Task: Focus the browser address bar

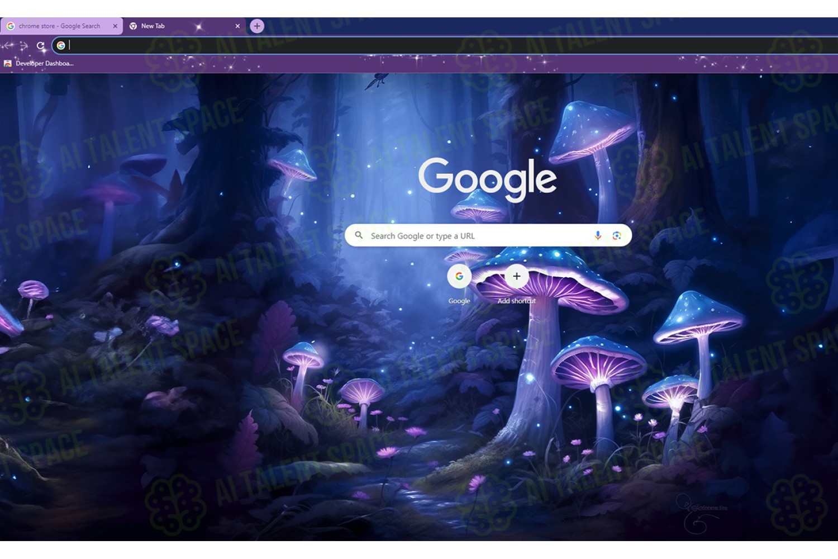Action: (445, 45)
